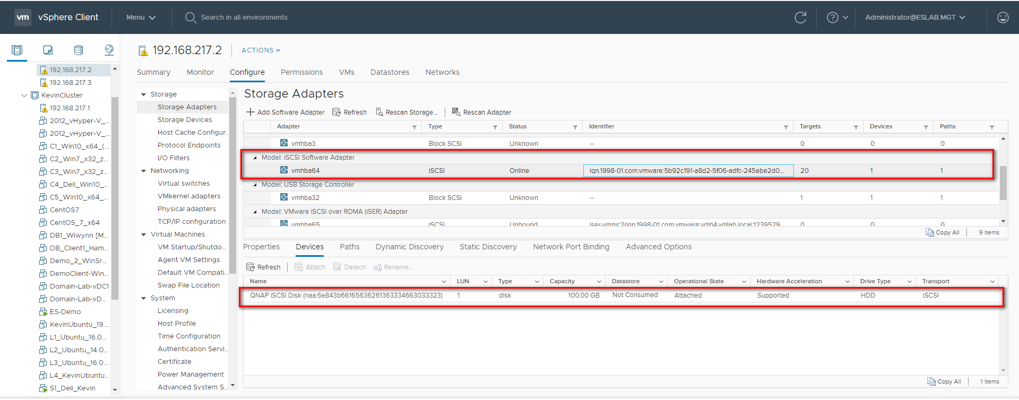
Task: Switch to VMs and Templates inventory icon
Action: coord(48,50)
